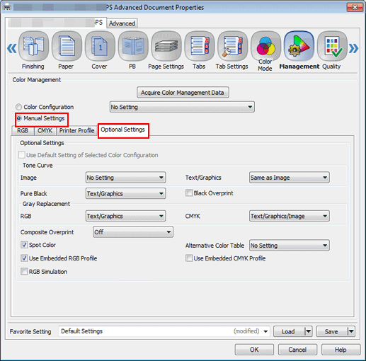Viewport: 366px width, 361px height.
Task: Click the Cancel button
Action: [297, 350]
